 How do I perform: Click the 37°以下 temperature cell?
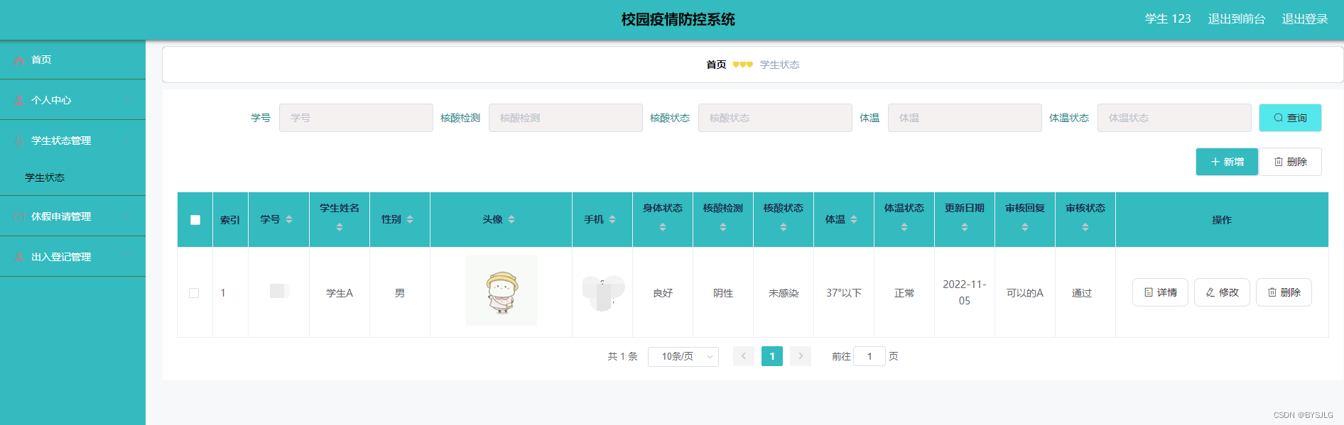tap(844, 293)
